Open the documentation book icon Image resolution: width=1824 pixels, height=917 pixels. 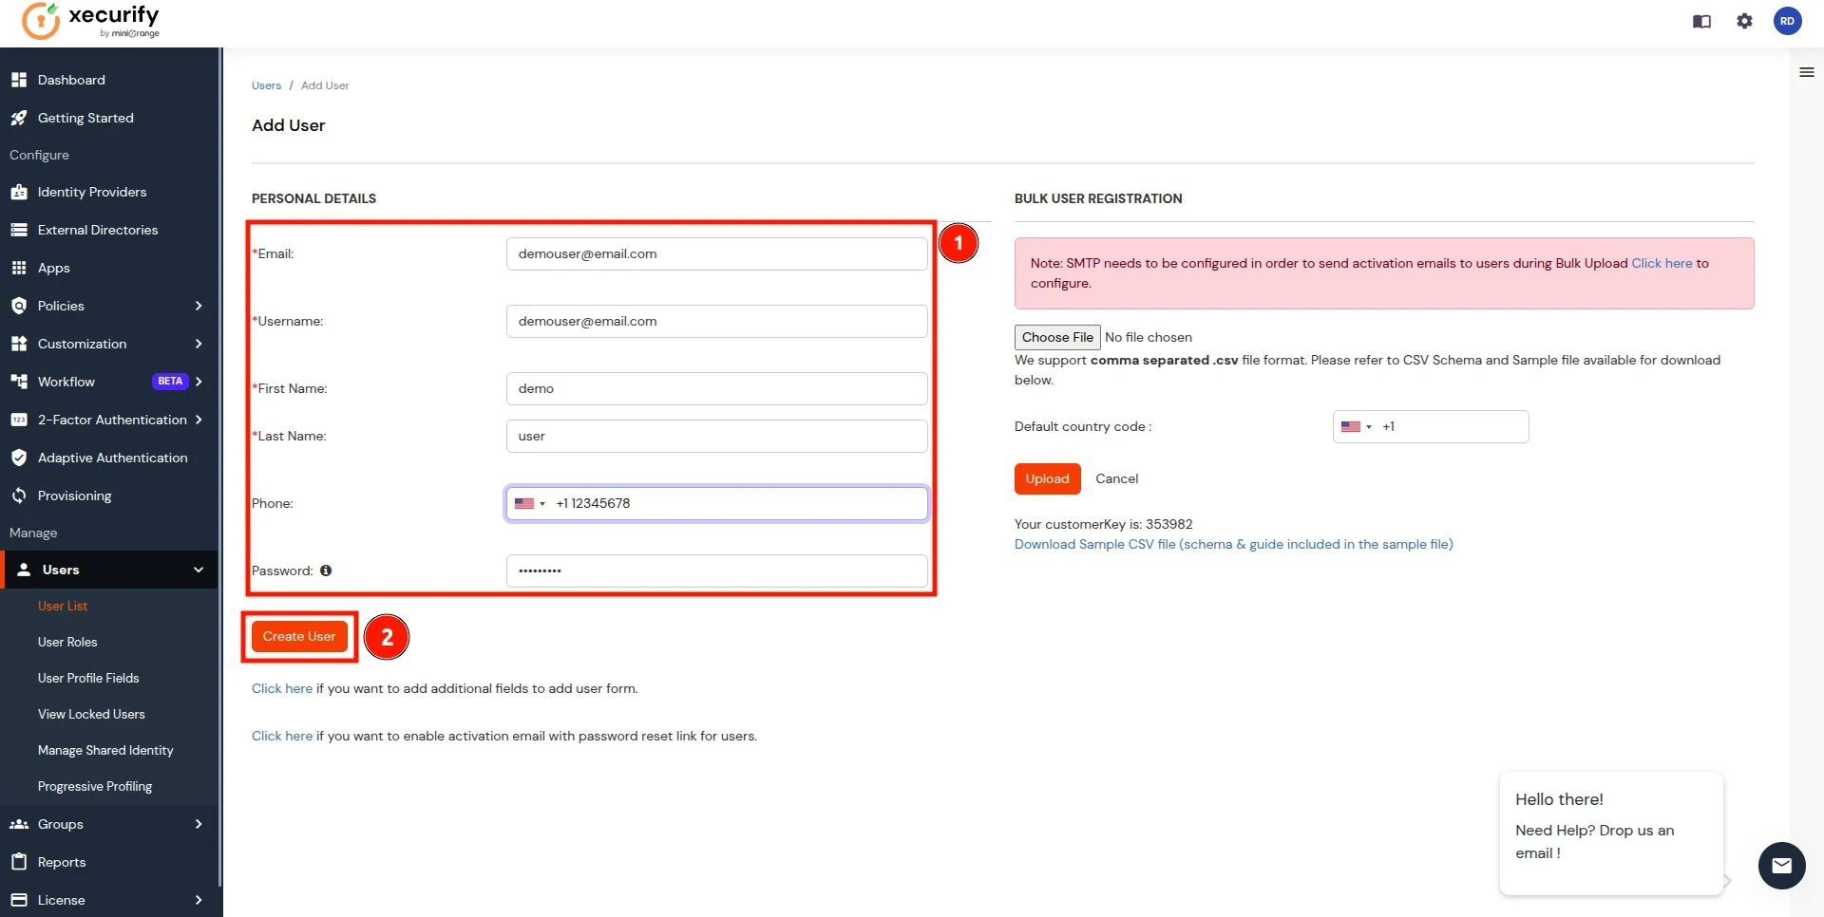tap(1701, 22)
